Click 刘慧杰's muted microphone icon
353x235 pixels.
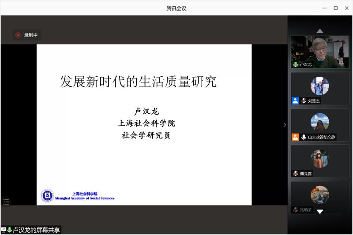coord(304,101)
